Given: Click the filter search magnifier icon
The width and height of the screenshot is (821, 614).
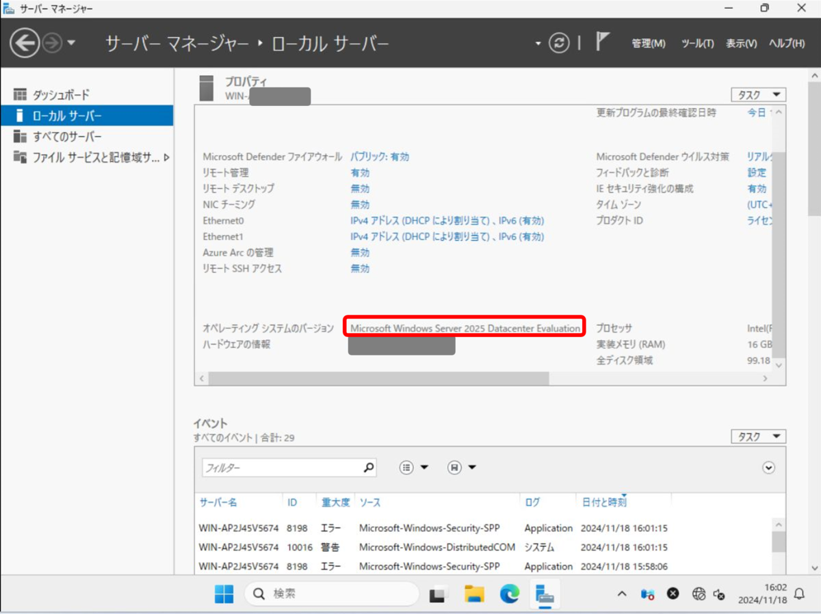Looking at the screenshot, I should point(369,468).
